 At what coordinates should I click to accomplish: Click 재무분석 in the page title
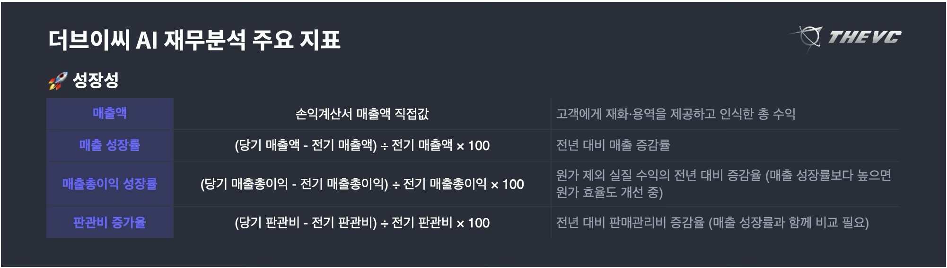[x=204, y=40]
